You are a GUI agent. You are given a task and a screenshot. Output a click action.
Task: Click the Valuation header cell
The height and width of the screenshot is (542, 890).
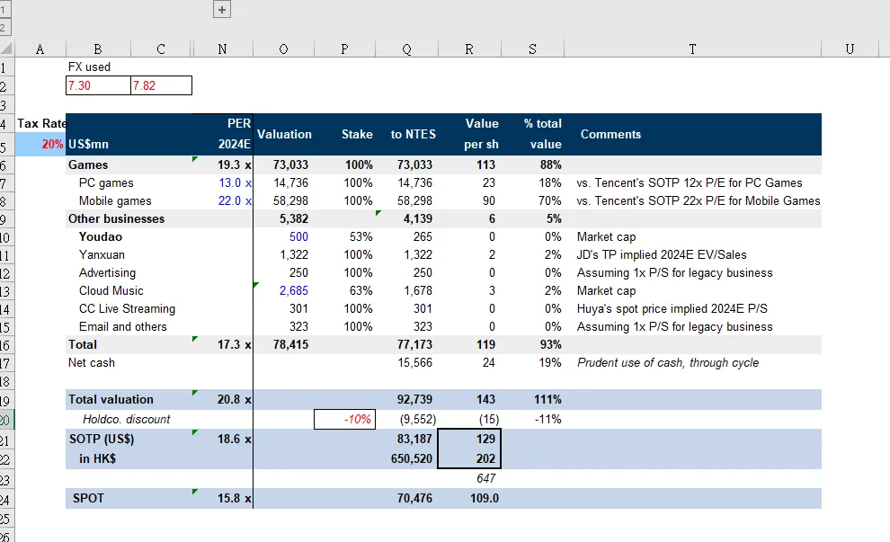283,135
